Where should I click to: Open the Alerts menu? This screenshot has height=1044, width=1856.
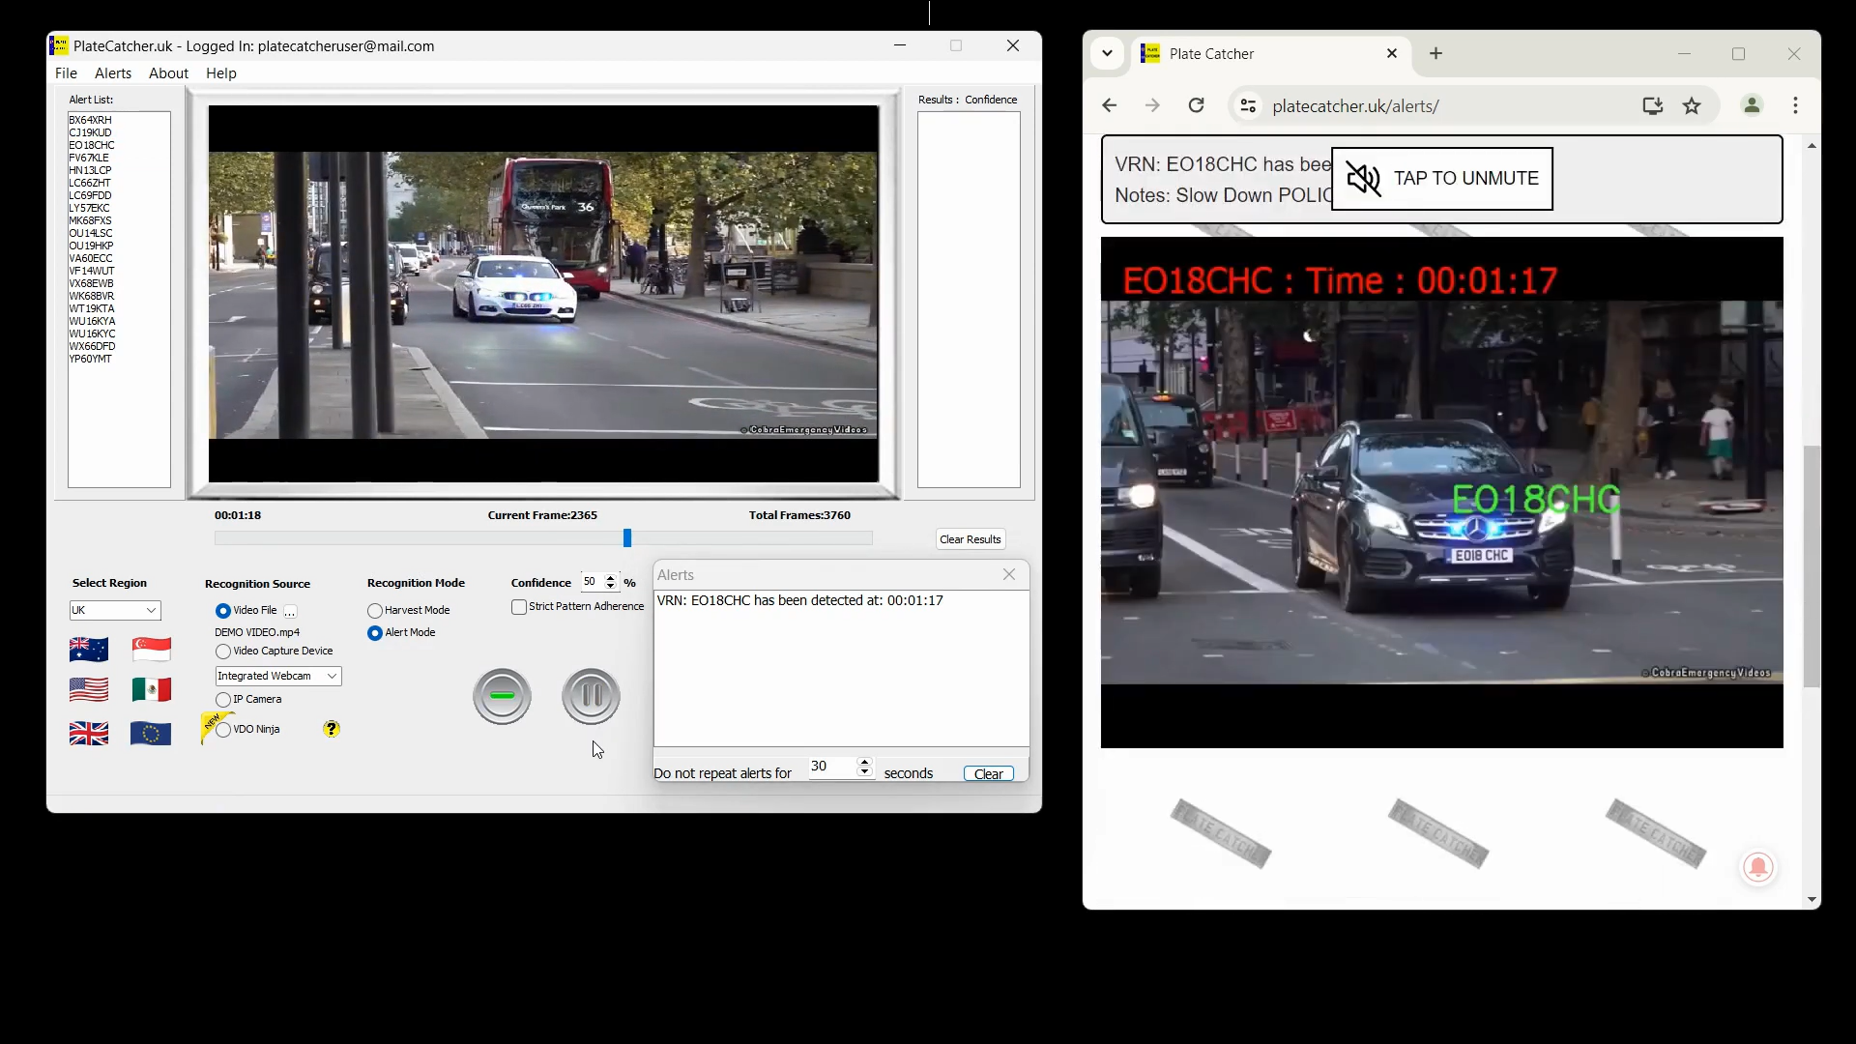(x=113, y=73)
